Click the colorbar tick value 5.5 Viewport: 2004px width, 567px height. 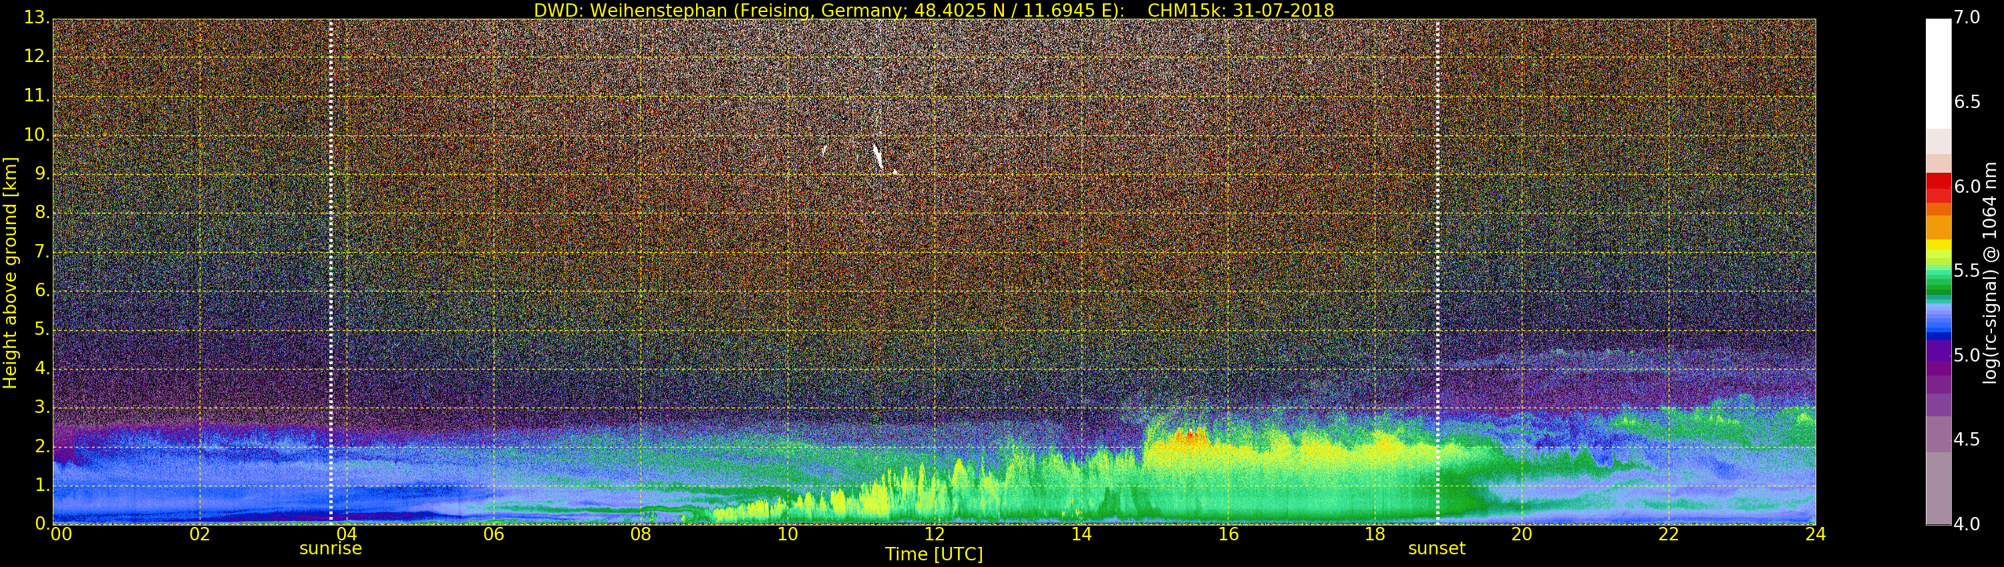[1967, 271]
